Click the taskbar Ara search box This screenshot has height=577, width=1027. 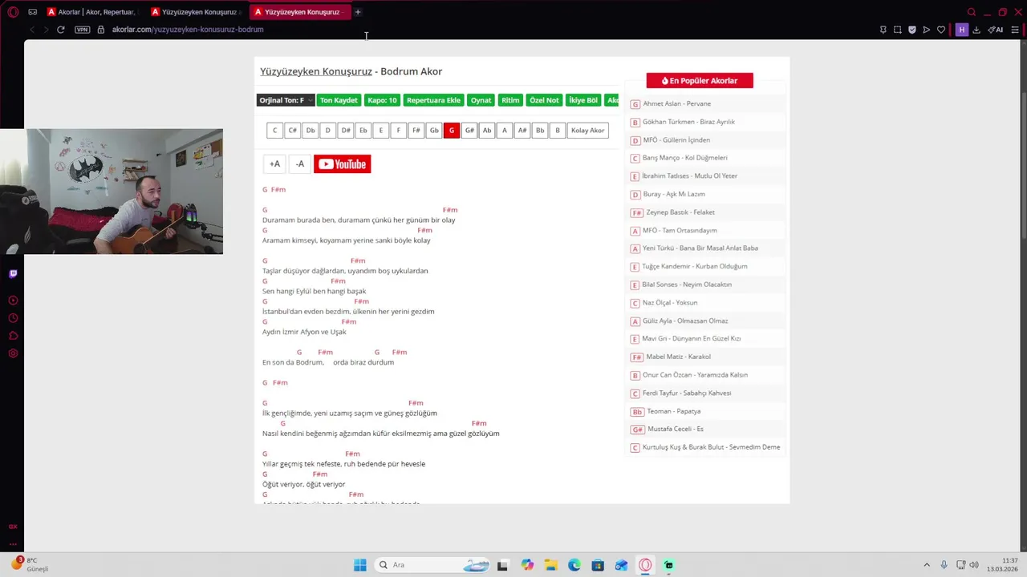tap(433, 565)
